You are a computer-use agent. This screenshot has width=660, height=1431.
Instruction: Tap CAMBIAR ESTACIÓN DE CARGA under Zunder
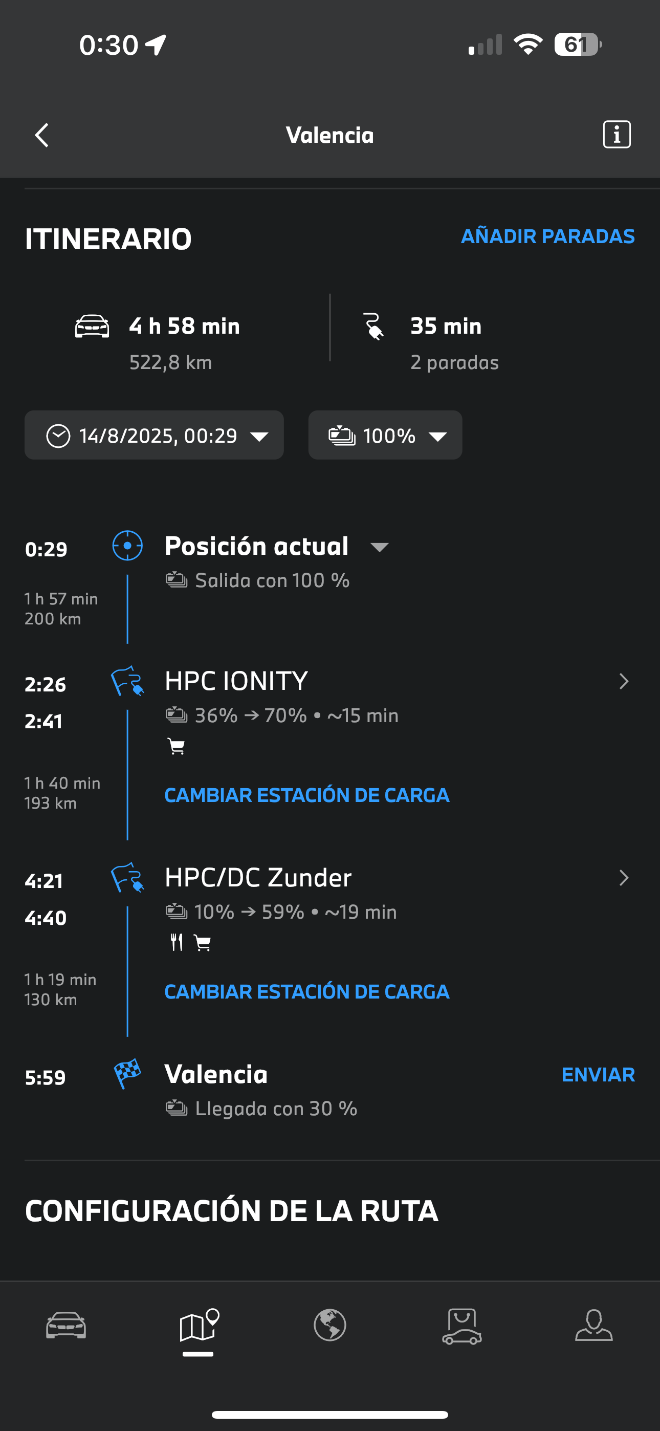306,991
